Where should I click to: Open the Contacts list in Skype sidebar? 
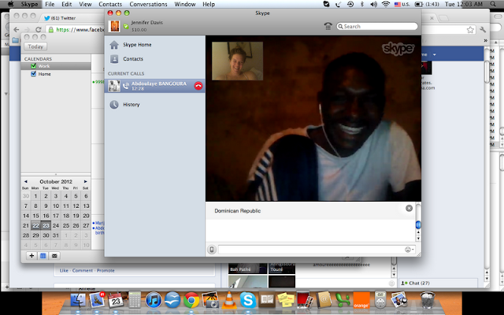click(x=133, y=59)
